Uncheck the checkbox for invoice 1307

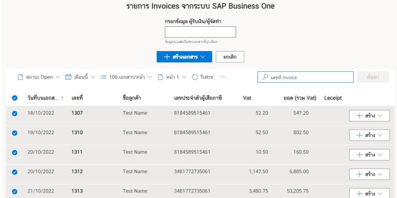[x=15, y=113]
